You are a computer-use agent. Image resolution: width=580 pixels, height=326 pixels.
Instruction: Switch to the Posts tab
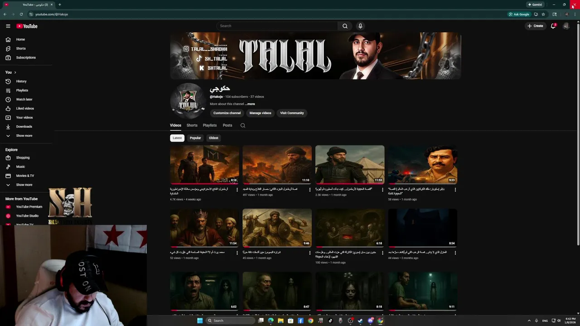[x=227, y=125]
